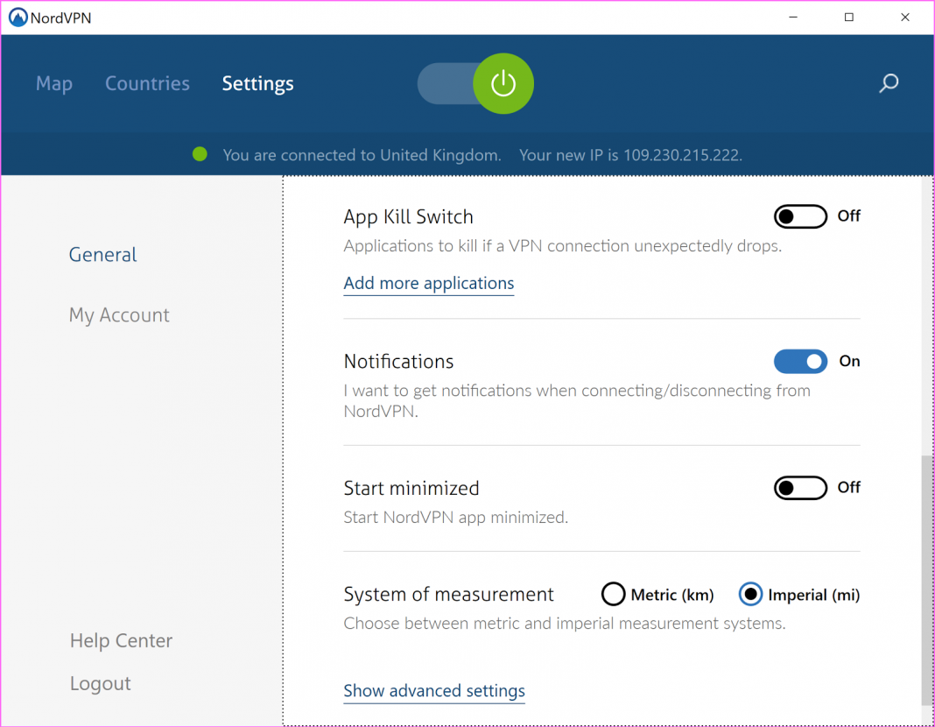Select the Metric (km) radio button
Image resolution: width=935 pixels, height=727 pixels.
tap(613, 594)
